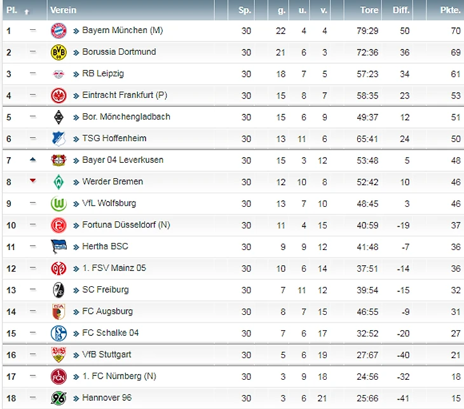Image resolution: width=464 pixels, height=409 pixels.
Task: Open the 1. FC Nürnberg team link
Action: 119,376
